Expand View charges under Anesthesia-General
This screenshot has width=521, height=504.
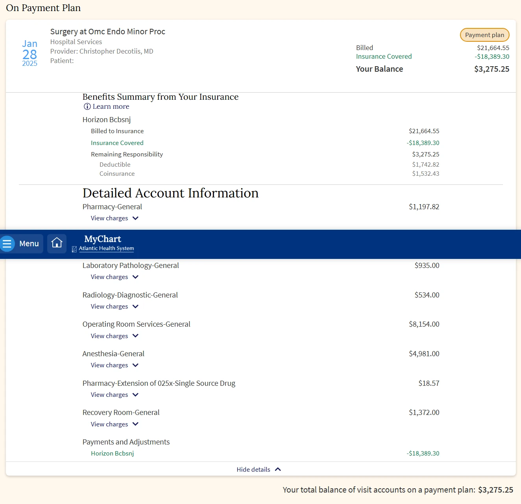pyautogui.click(x=115, y=365)
